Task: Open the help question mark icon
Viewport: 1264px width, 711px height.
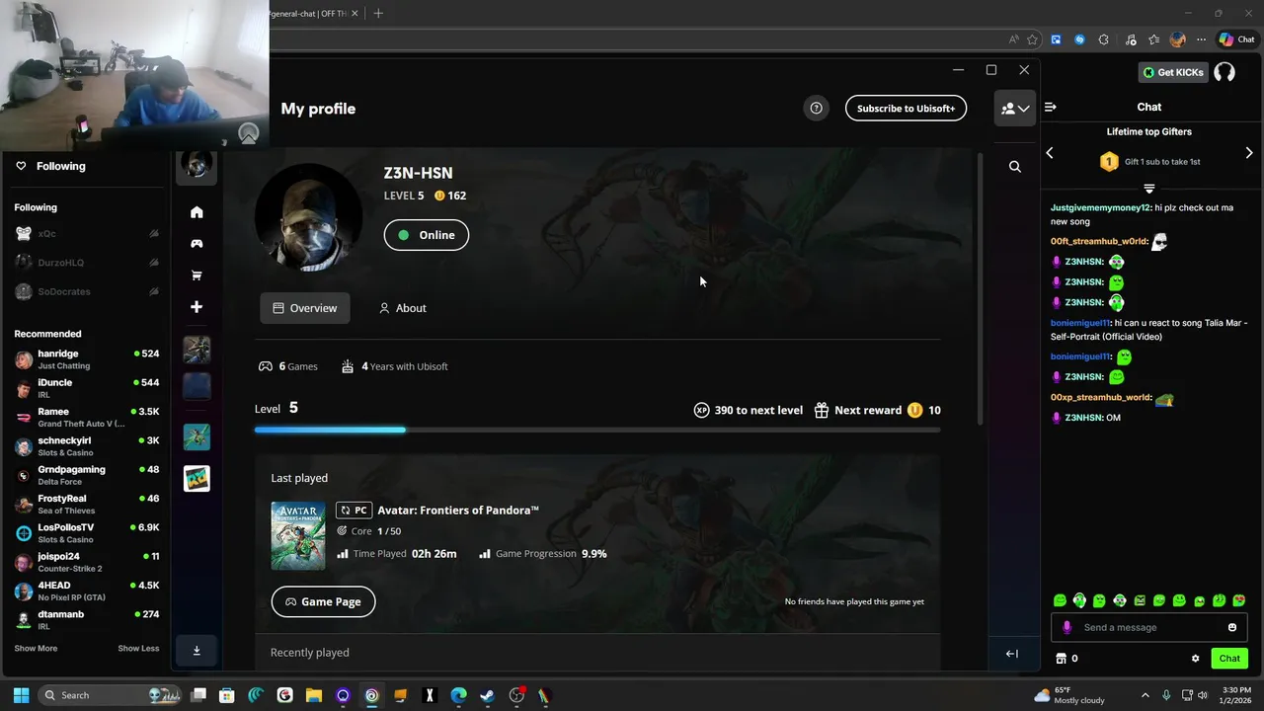Action: (816, 109)
